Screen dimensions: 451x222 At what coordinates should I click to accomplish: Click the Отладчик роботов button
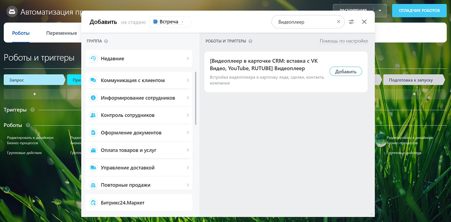click(419, 11)
